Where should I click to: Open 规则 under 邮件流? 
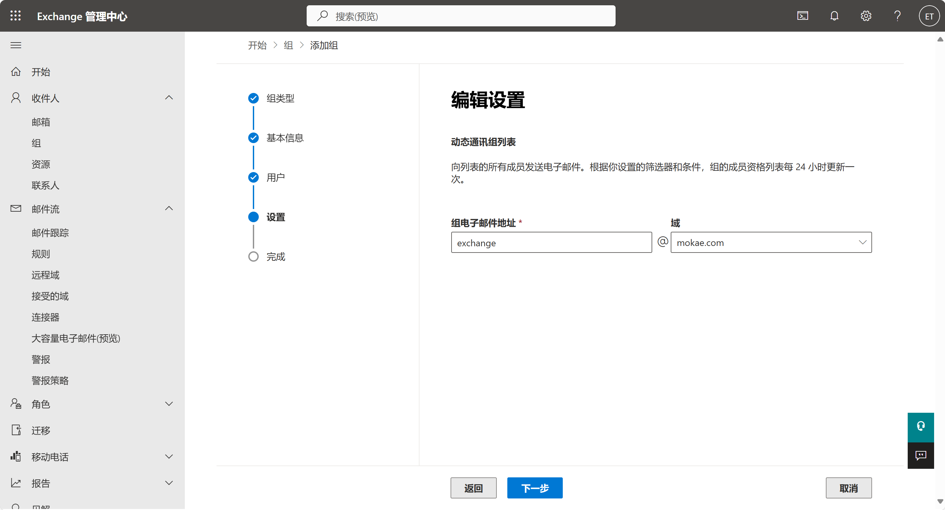click(x=41, y=254)
